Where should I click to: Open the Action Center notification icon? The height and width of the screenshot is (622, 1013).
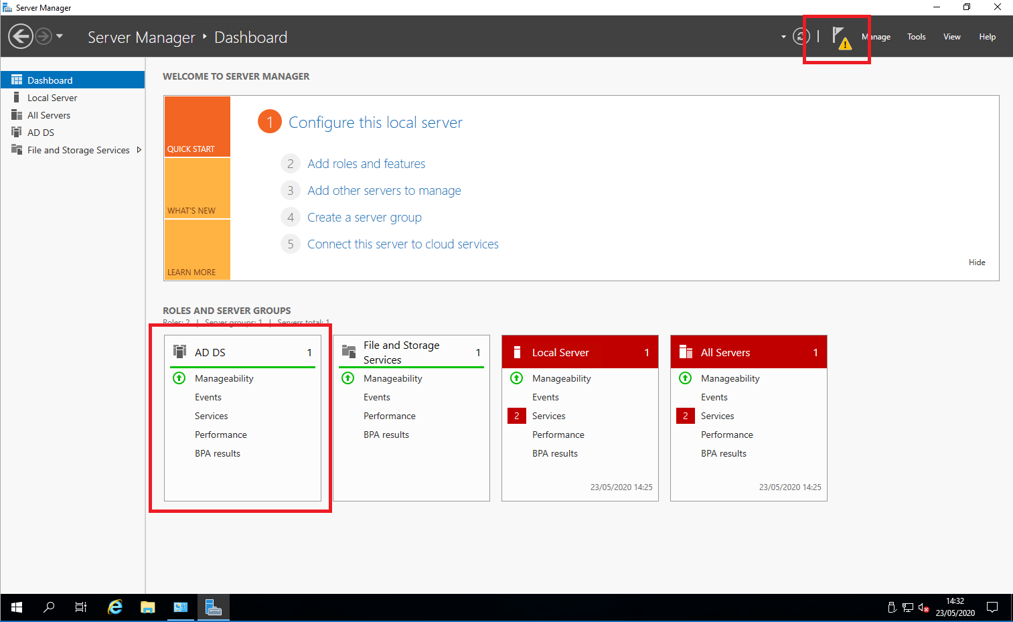tap(992, 607)
